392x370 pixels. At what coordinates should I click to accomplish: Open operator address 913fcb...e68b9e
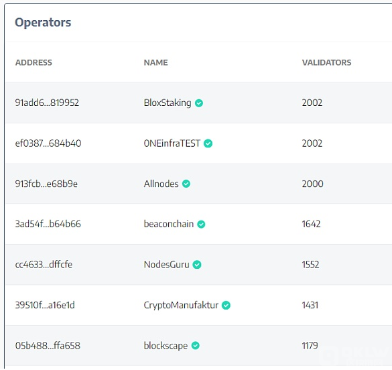click(46, 184)
